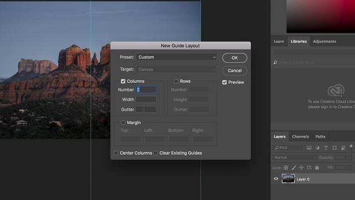Toggle the layer filtering on/off switch
This screenshot has width=355, height=200.
click(x=351, y=147)
